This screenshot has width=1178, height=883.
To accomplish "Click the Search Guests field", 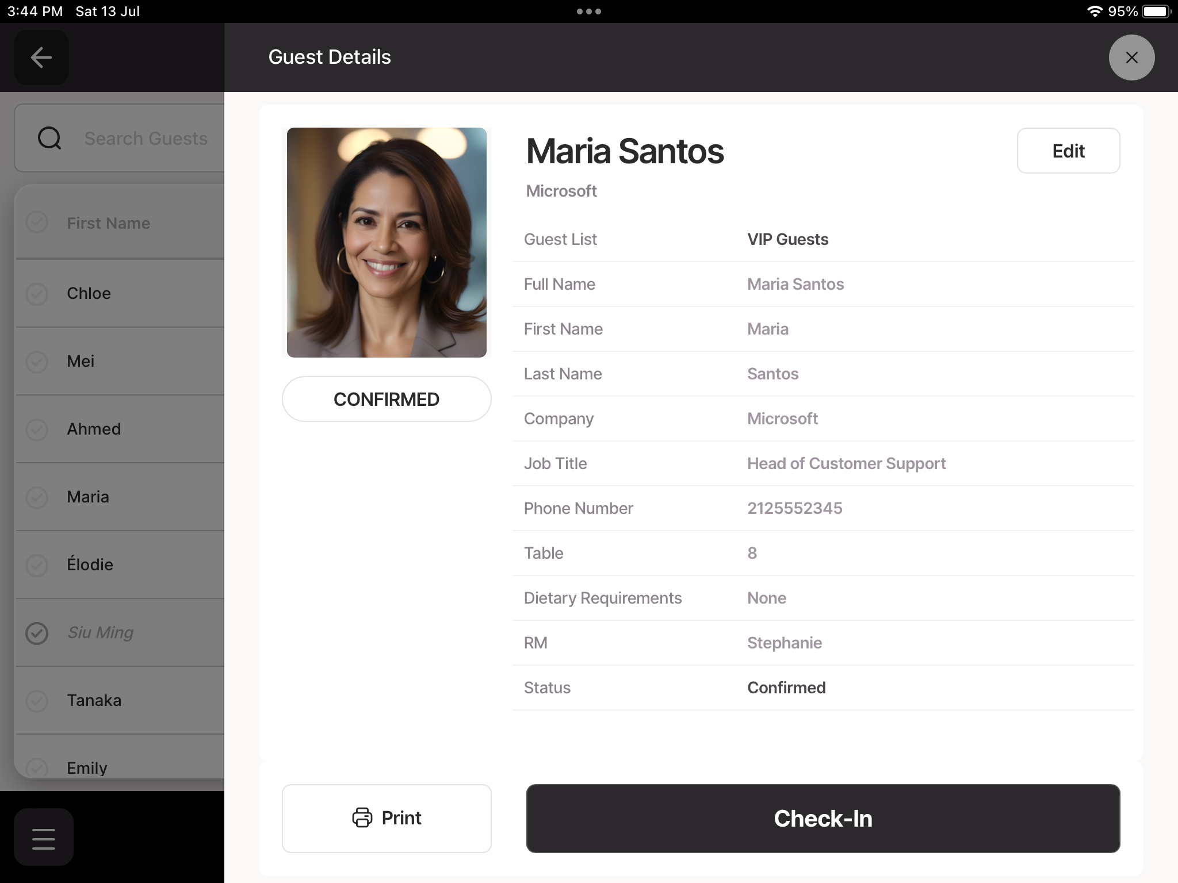I will coord(146,139).
